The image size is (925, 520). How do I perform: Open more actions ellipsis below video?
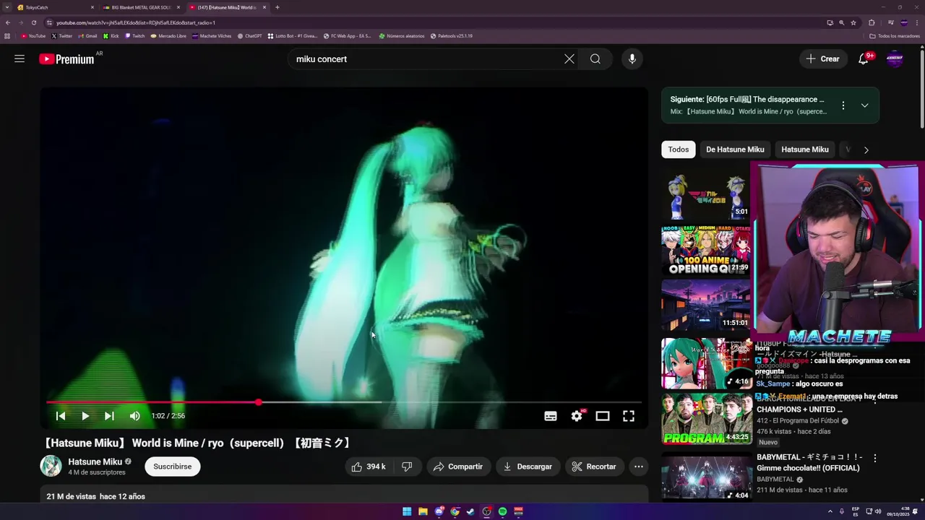tap(639, 467)
